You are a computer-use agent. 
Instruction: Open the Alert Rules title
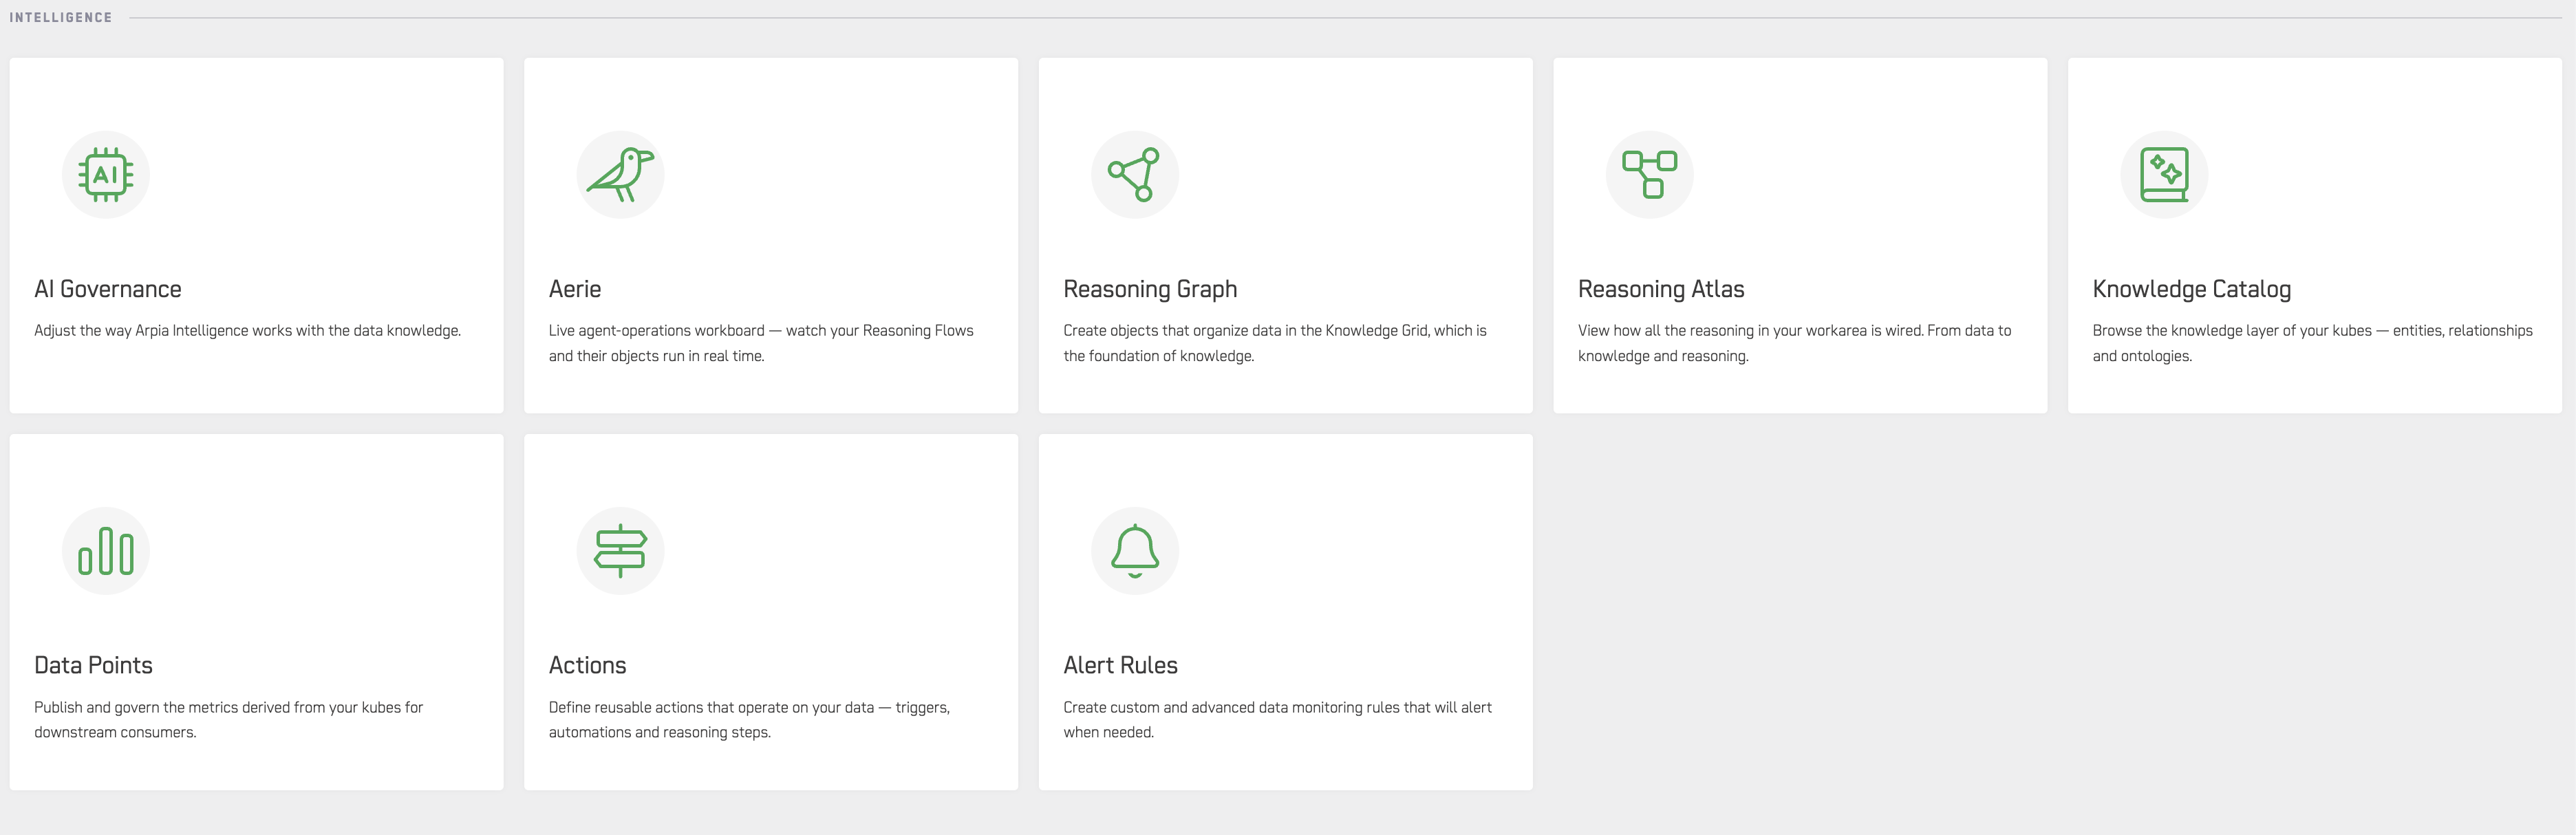(x=1120, y=665)
